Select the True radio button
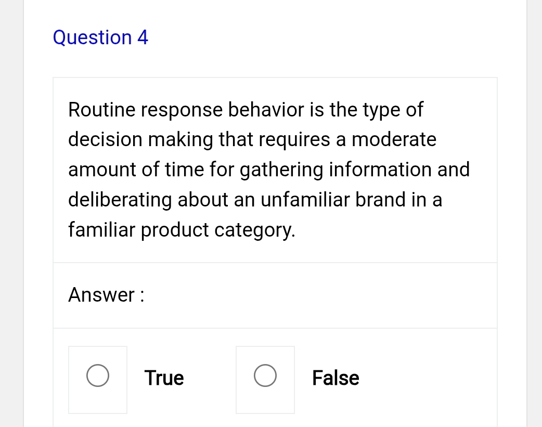 click(x=98, y=377)
